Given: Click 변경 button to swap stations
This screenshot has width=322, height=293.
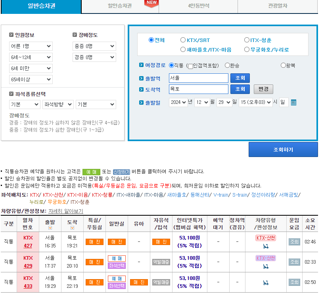Looking at the screenshot, I should [263, 89].
